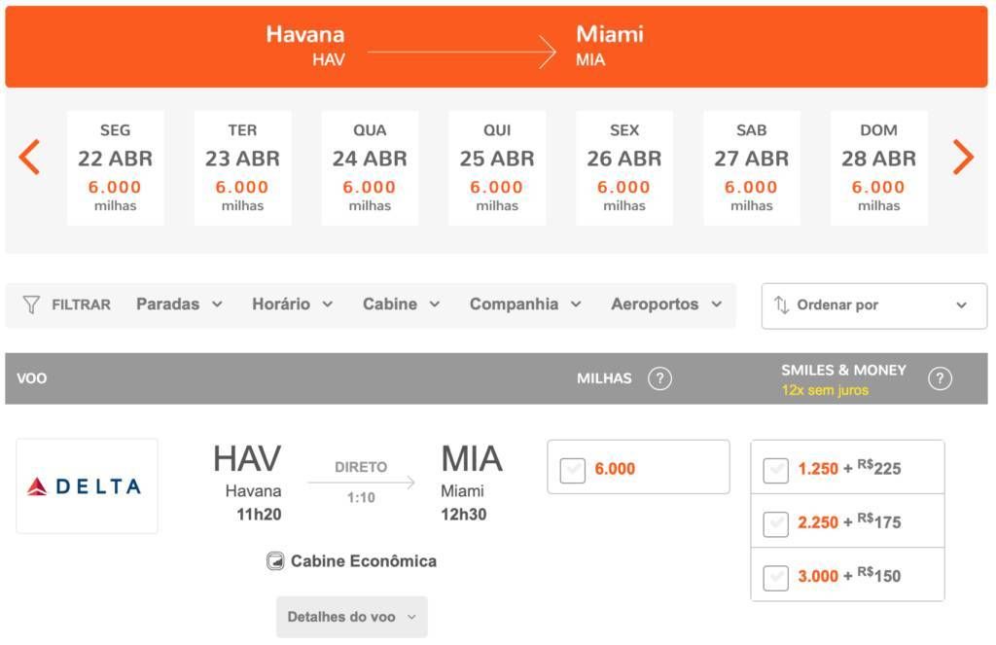Open the Paradas filter dropdown
This screenshot has height=645, width=996.
(179, 305)
